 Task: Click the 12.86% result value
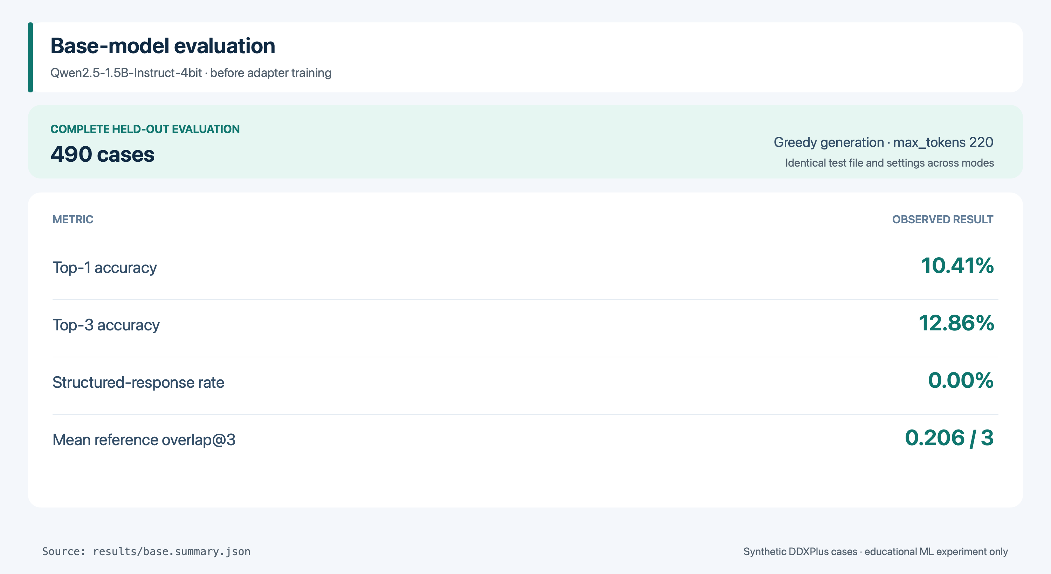956,323
